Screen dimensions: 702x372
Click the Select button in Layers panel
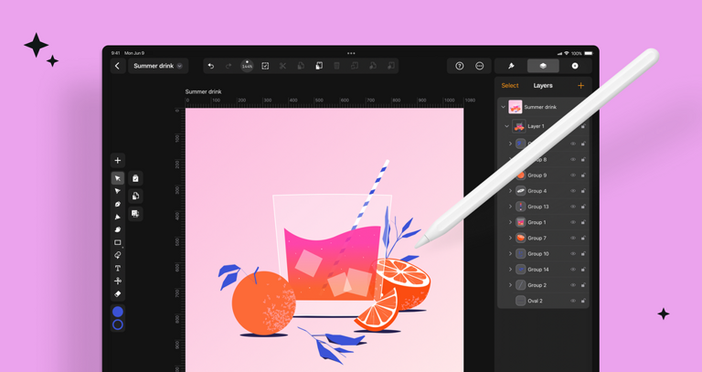510,86
